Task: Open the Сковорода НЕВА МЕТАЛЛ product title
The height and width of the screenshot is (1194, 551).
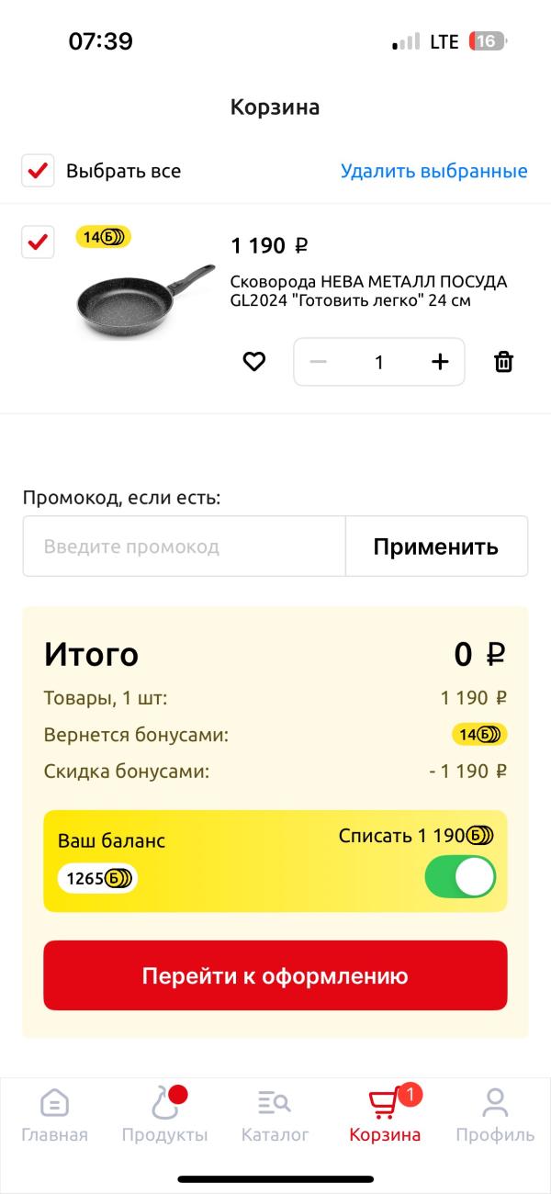Action: point(368,290)
